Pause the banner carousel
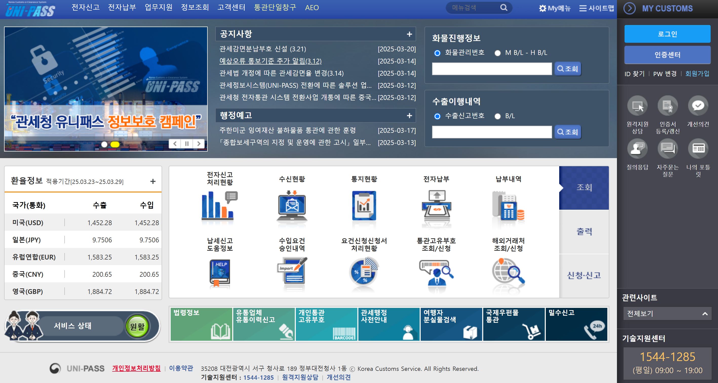The width and height of the screenshot is (718, 383). pos(187,144)
